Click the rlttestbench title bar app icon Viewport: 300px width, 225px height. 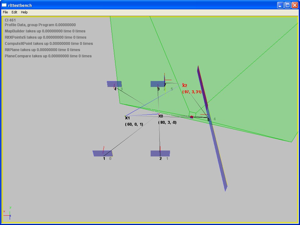click(4, 5)
